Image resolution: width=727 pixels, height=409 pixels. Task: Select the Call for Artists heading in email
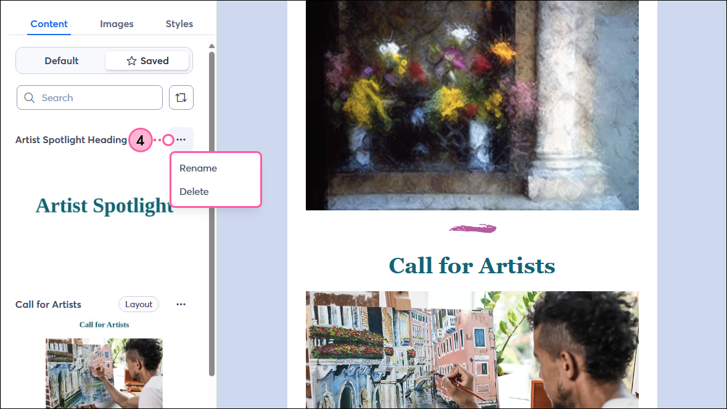click(x=472, y=266)
